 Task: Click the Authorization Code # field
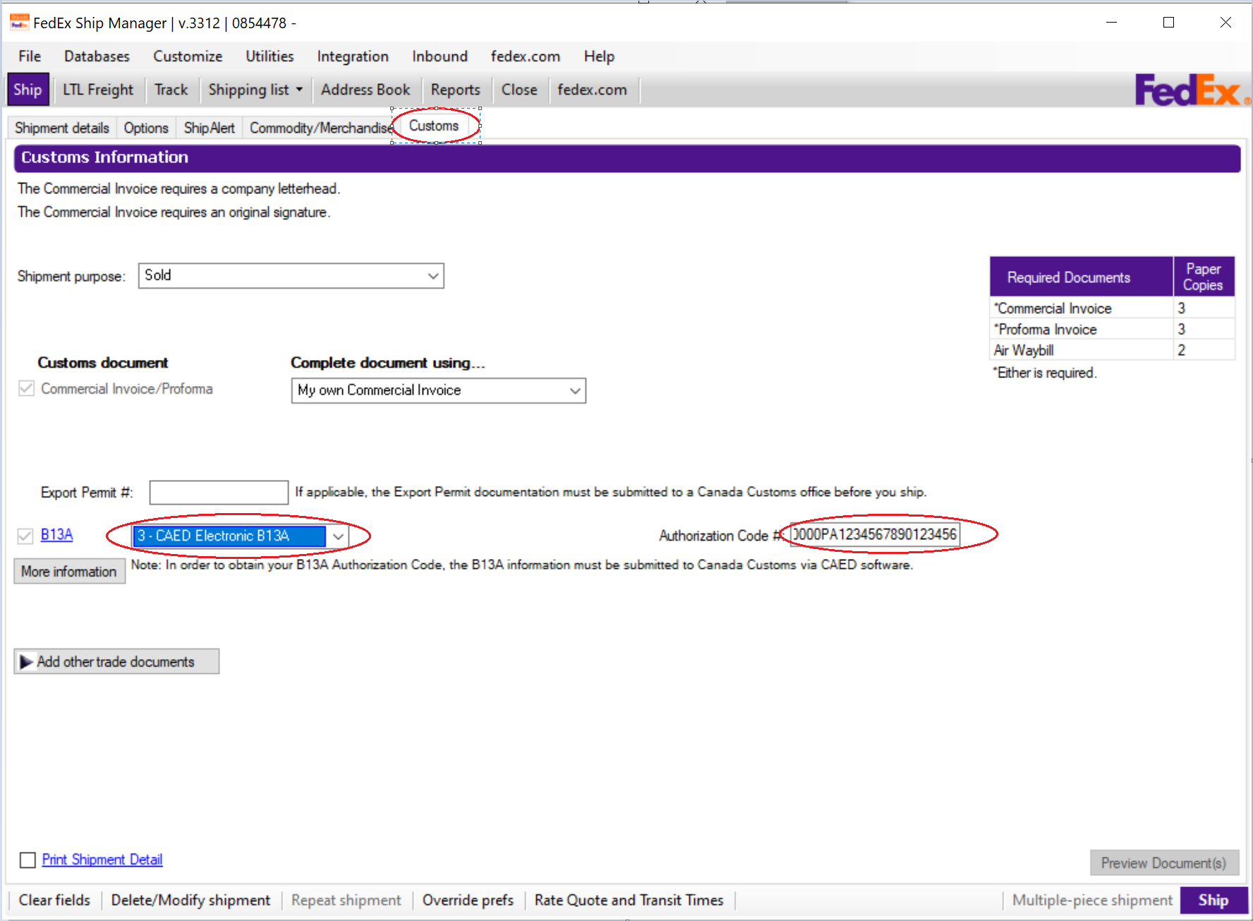pyautogui.click(x=875, y=535)
